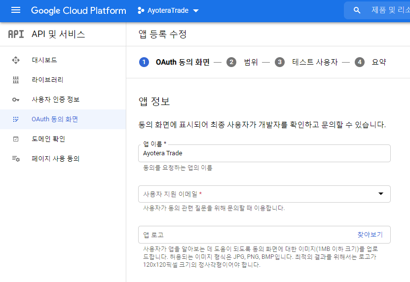Open the 사용자 인증 정보 sidebar item
Screen dimensions: 410x282
click(x=63, y=100)
